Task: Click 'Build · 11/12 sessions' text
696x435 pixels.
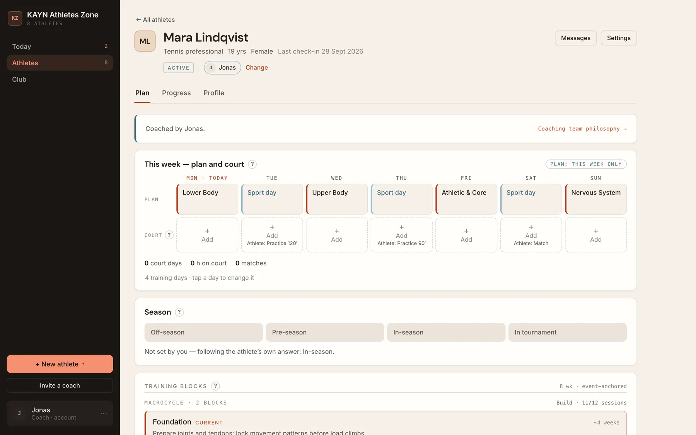Action: 592,403
